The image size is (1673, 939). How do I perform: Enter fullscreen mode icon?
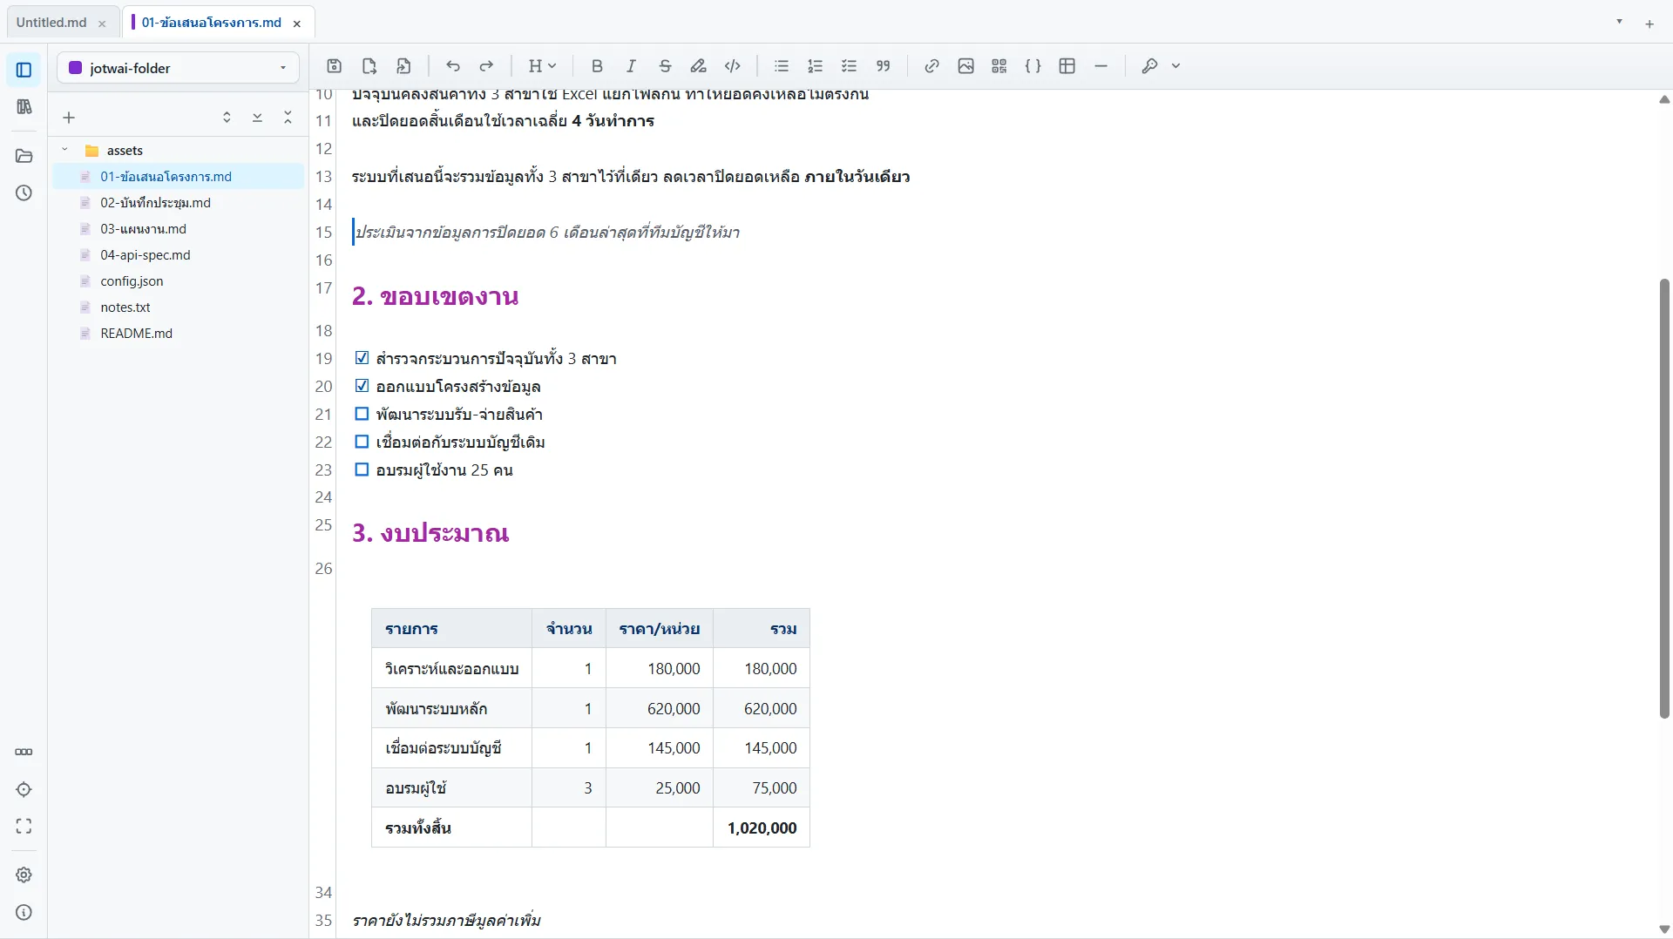pos(24,827)
